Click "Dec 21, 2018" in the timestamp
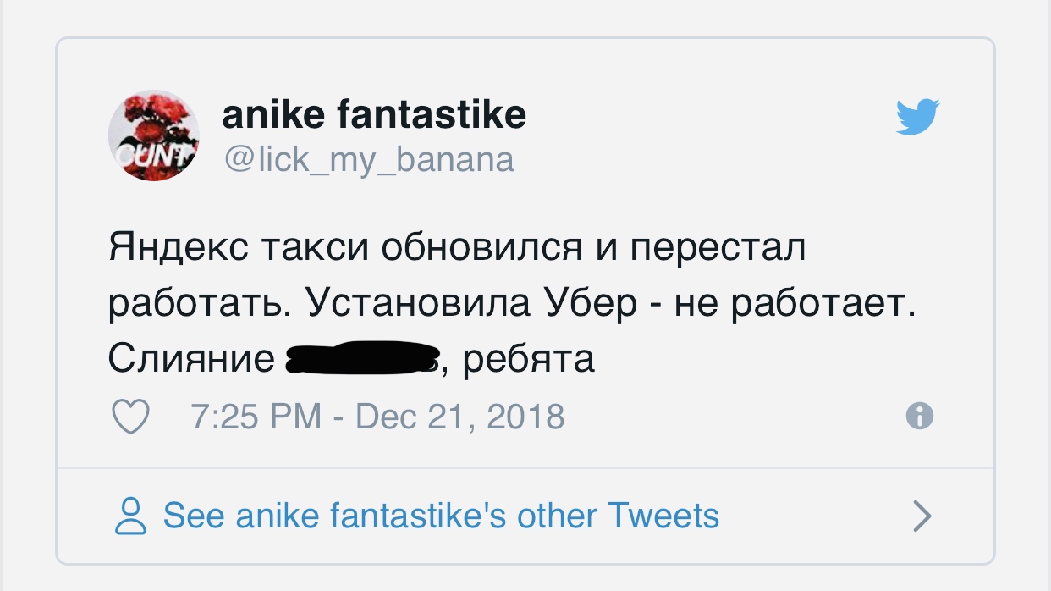This screenshot has width=1051, height=591. [x=459, y=417]
